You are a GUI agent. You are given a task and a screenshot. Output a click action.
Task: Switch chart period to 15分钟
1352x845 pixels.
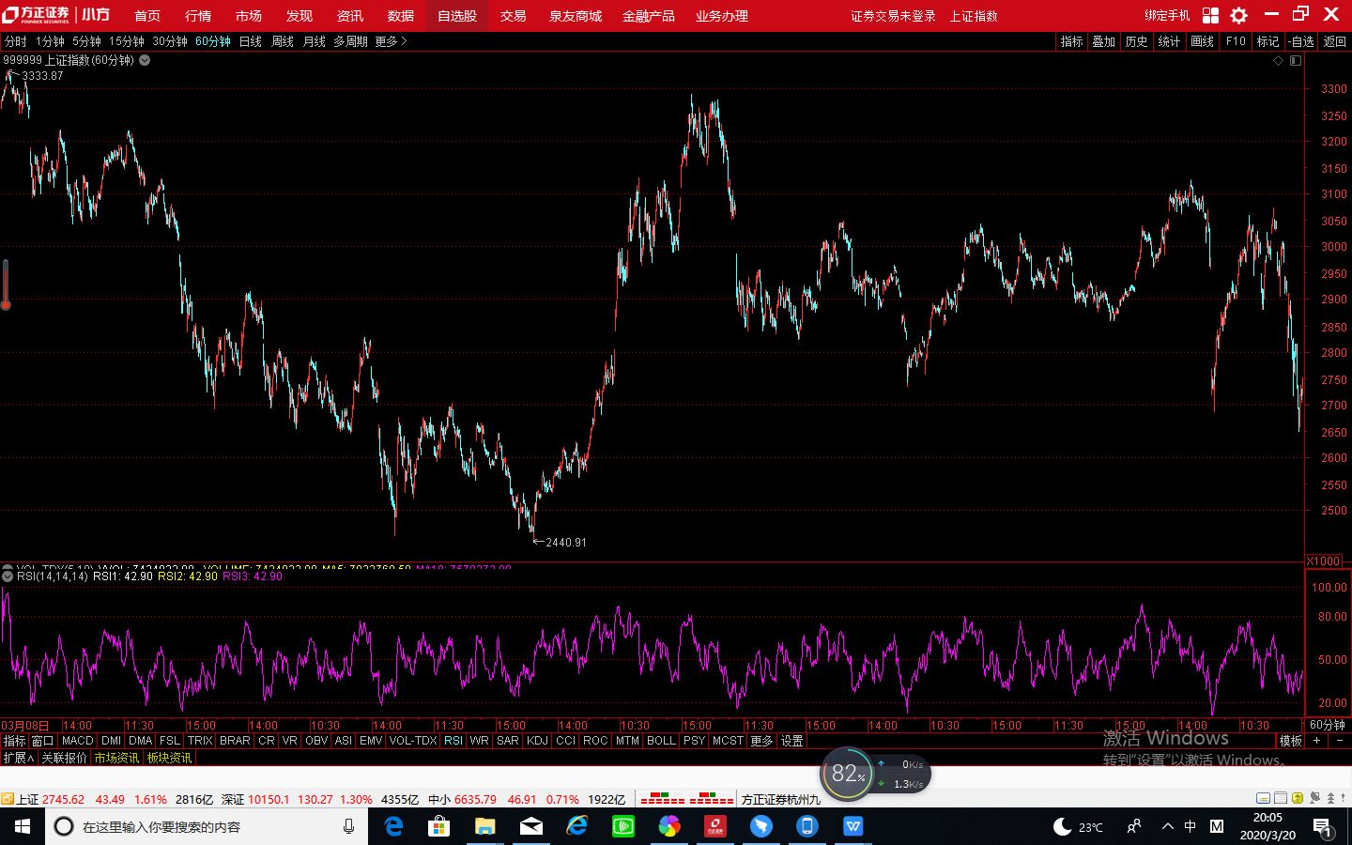pos(127,41)
